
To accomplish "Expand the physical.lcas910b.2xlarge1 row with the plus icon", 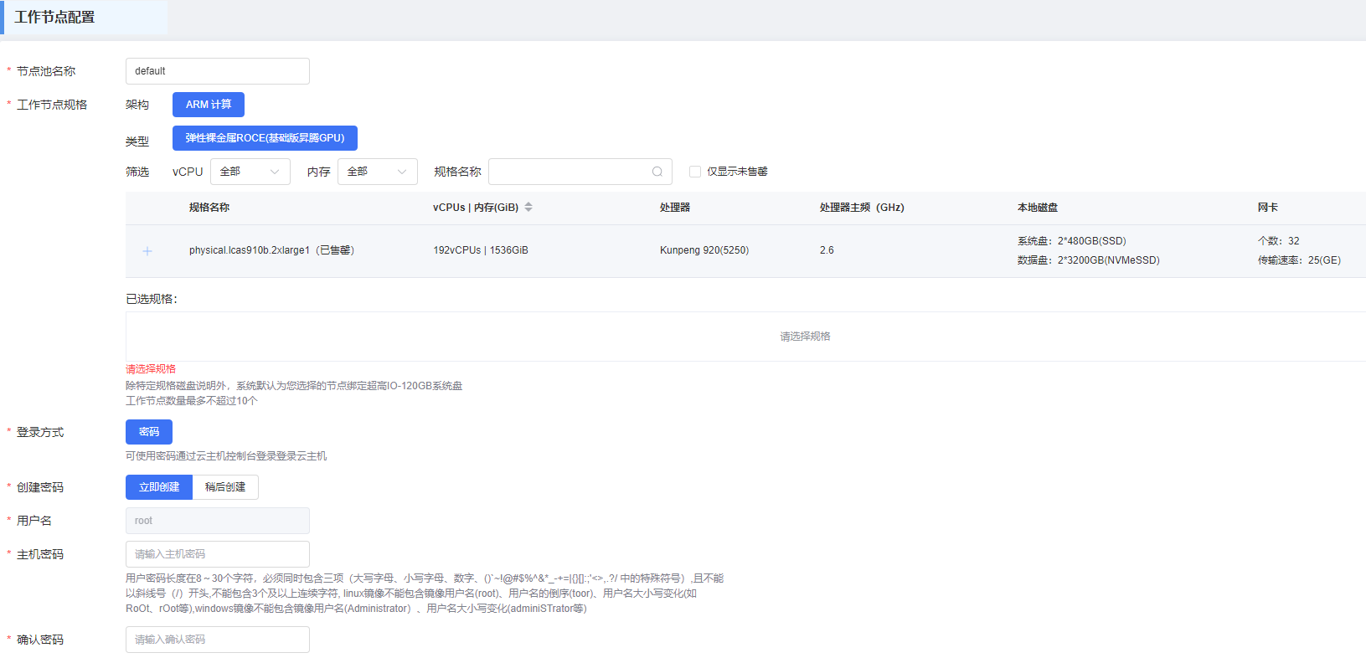I will [147, 251].
